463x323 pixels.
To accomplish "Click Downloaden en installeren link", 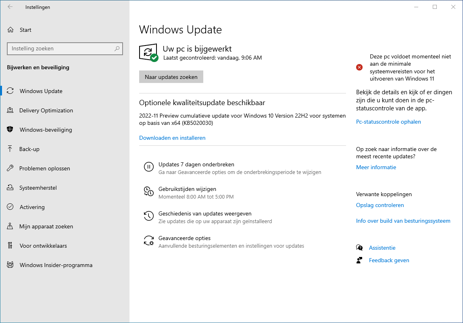I will (x=172, y=138).
